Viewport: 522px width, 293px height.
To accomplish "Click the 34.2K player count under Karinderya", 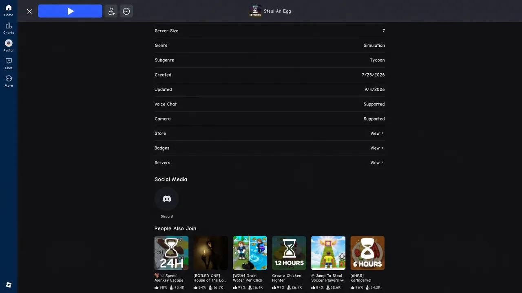I will coord(373,288).
